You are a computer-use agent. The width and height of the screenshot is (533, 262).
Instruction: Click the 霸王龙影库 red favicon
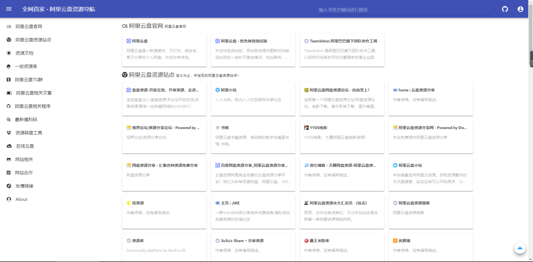[306, 241]
